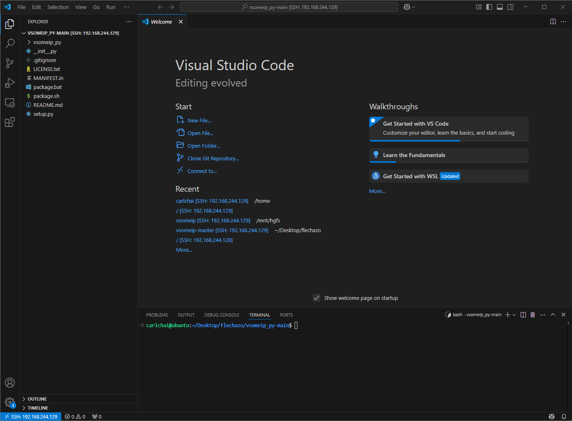Open errors and warnings status item
This screenshot has height=421, width=572.
click(x=75, y=417)
